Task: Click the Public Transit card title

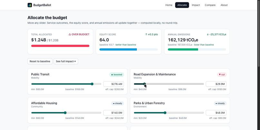Action: click(x=40, y=74)
